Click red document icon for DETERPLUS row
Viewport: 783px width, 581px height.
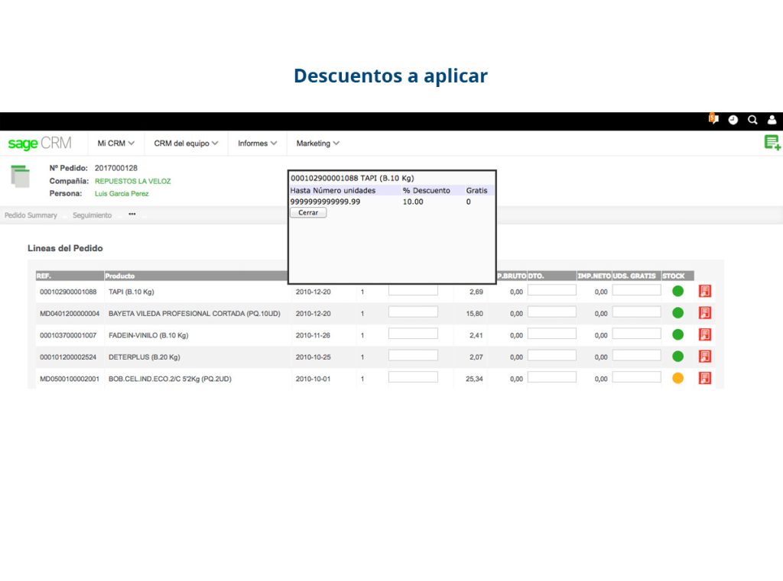[x=705, y=357]
